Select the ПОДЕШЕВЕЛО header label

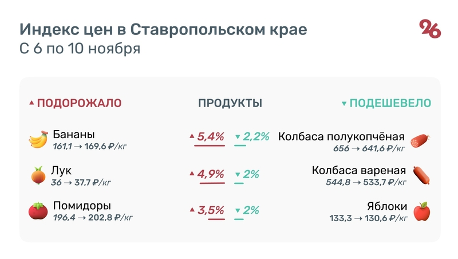tap(390, 104)
